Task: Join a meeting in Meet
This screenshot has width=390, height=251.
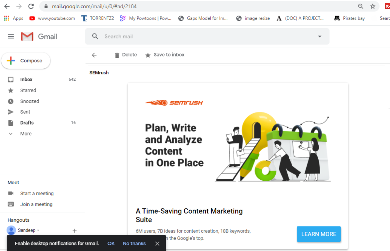Action: point(36,204)
